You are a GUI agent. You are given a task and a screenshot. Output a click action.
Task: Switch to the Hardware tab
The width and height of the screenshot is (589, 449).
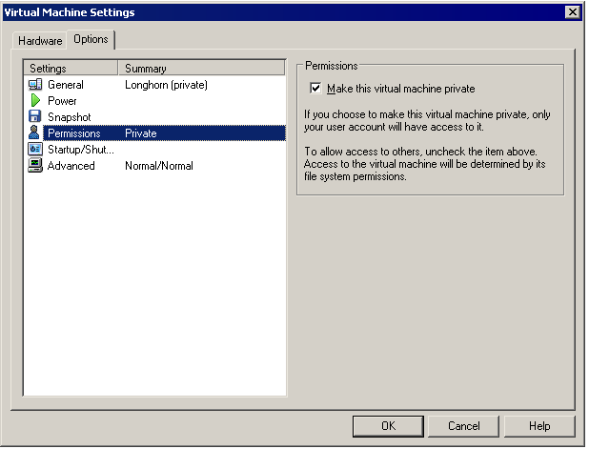point(40,41)
